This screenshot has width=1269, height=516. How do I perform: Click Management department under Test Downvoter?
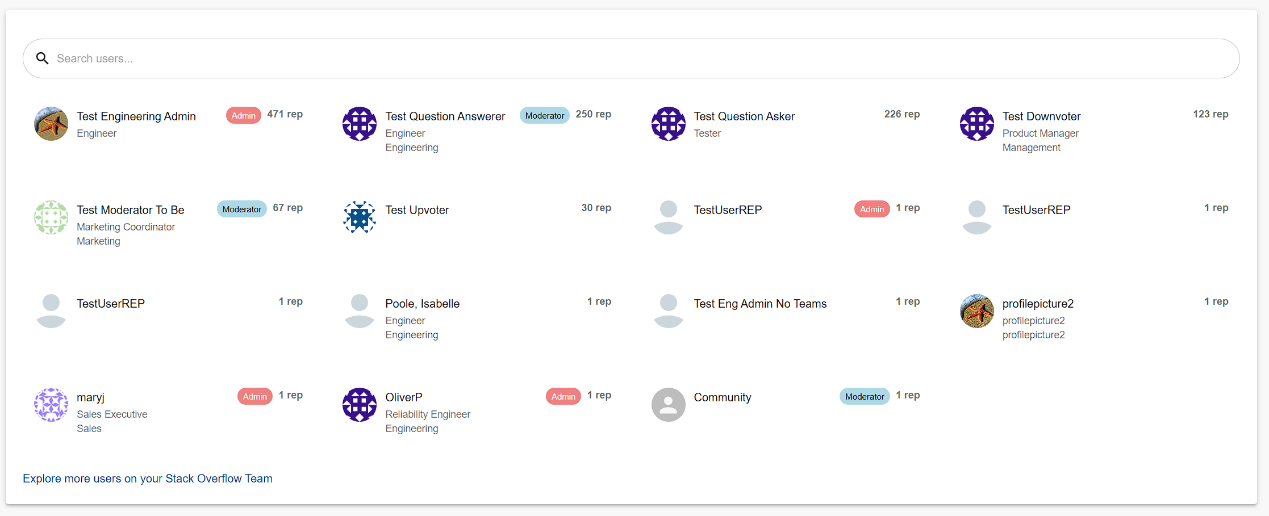click(x=1032, y=148)
